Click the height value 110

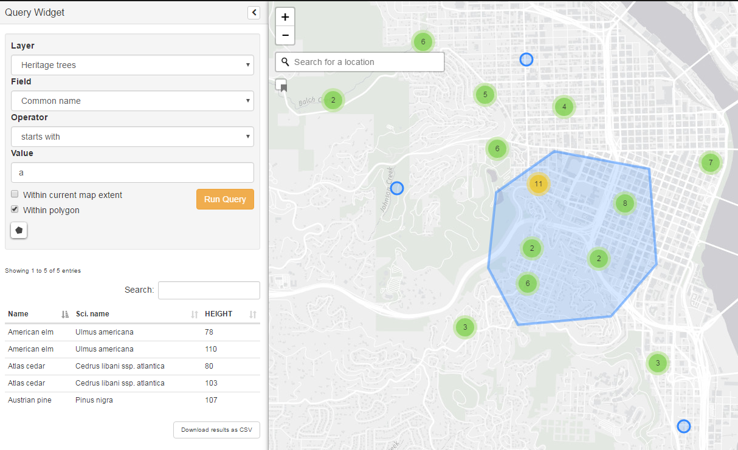click(x=211, y=349)
